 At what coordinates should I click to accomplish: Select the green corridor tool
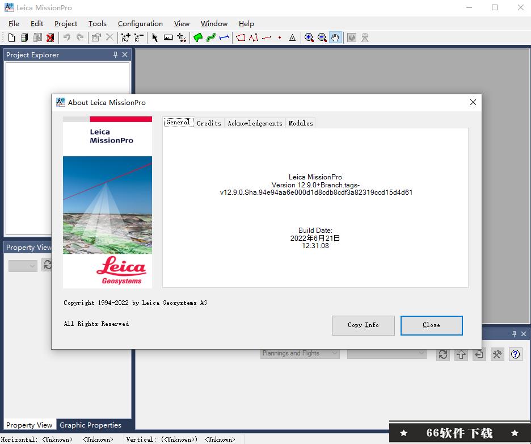click(x=211, y=37)
